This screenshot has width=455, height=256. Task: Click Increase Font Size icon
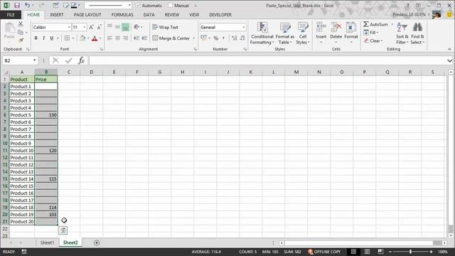click(92, 27)
